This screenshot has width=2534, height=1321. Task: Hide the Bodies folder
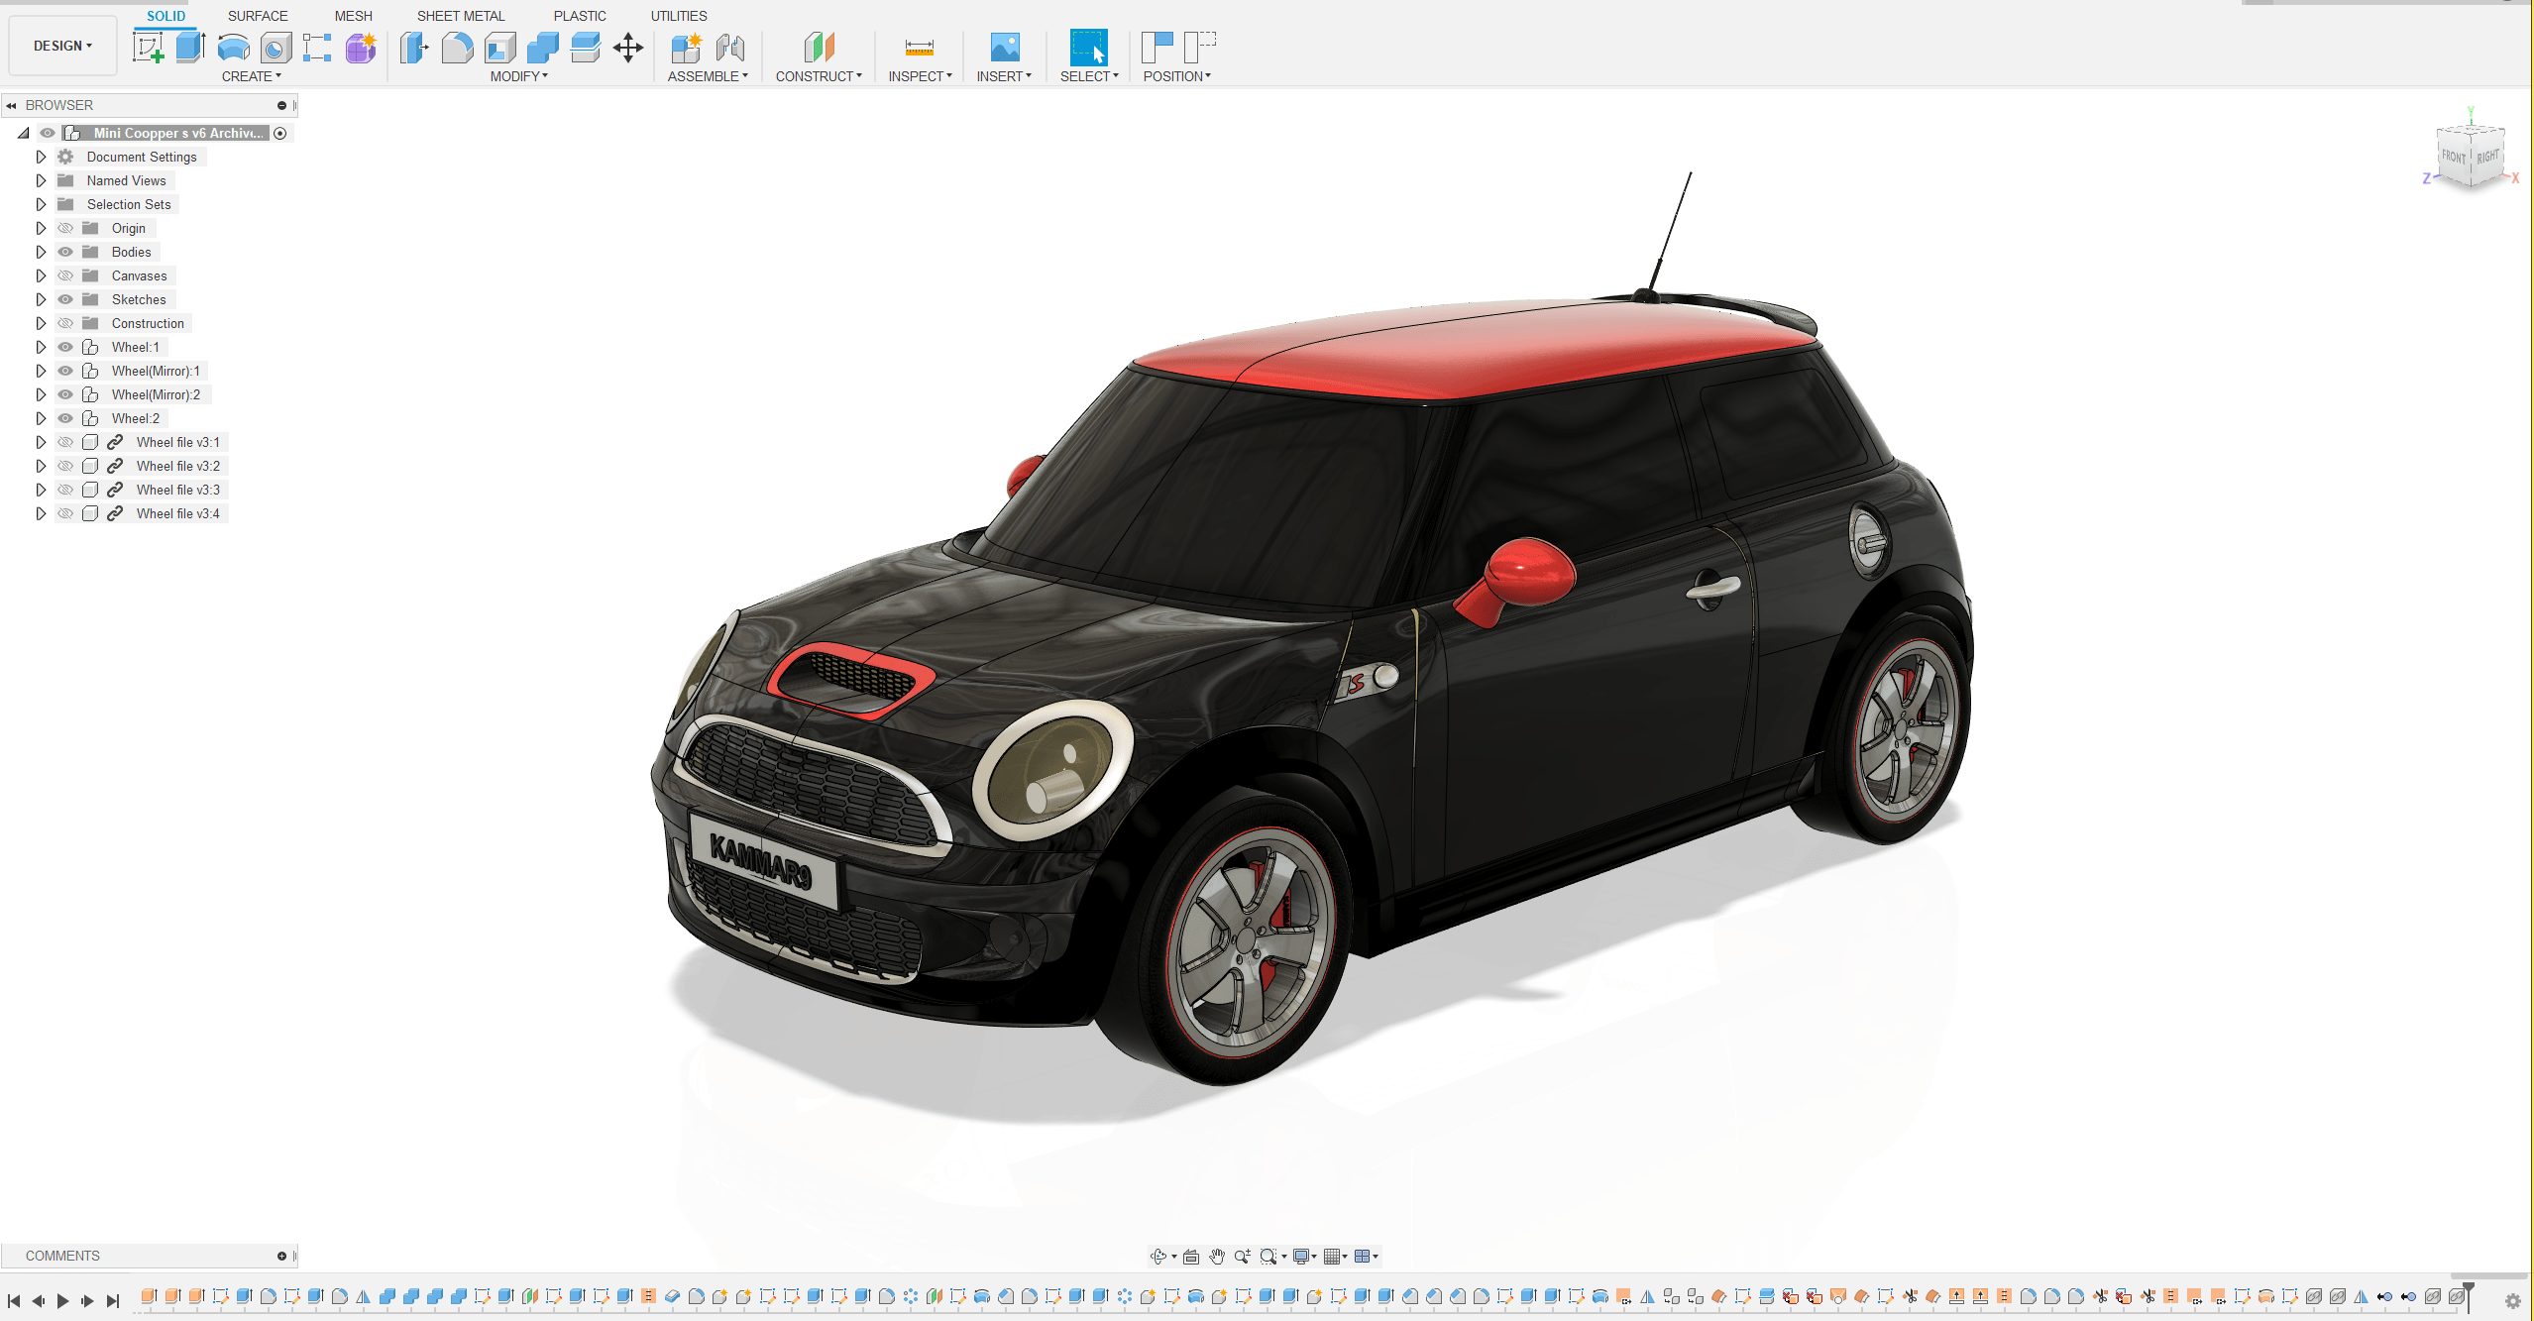pyautogui.click(x=65, y=252)
